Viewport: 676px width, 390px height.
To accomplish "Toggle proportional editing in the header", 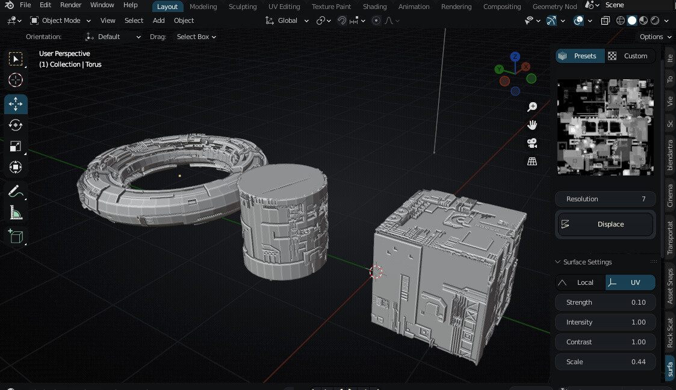I will [x=376, y=20].
